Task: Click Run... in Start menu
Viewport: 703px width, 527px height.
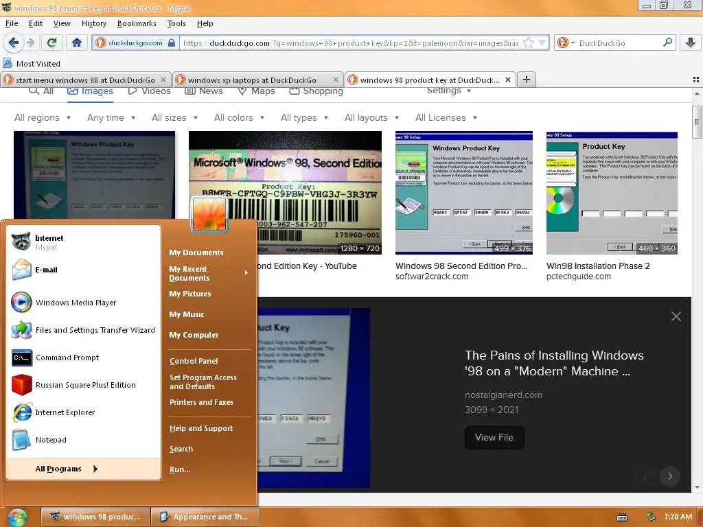Action: click(180, 469)
